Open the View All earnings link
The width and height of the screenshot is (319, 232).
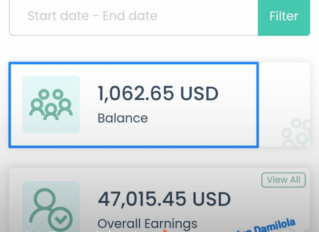coord(284,180)
